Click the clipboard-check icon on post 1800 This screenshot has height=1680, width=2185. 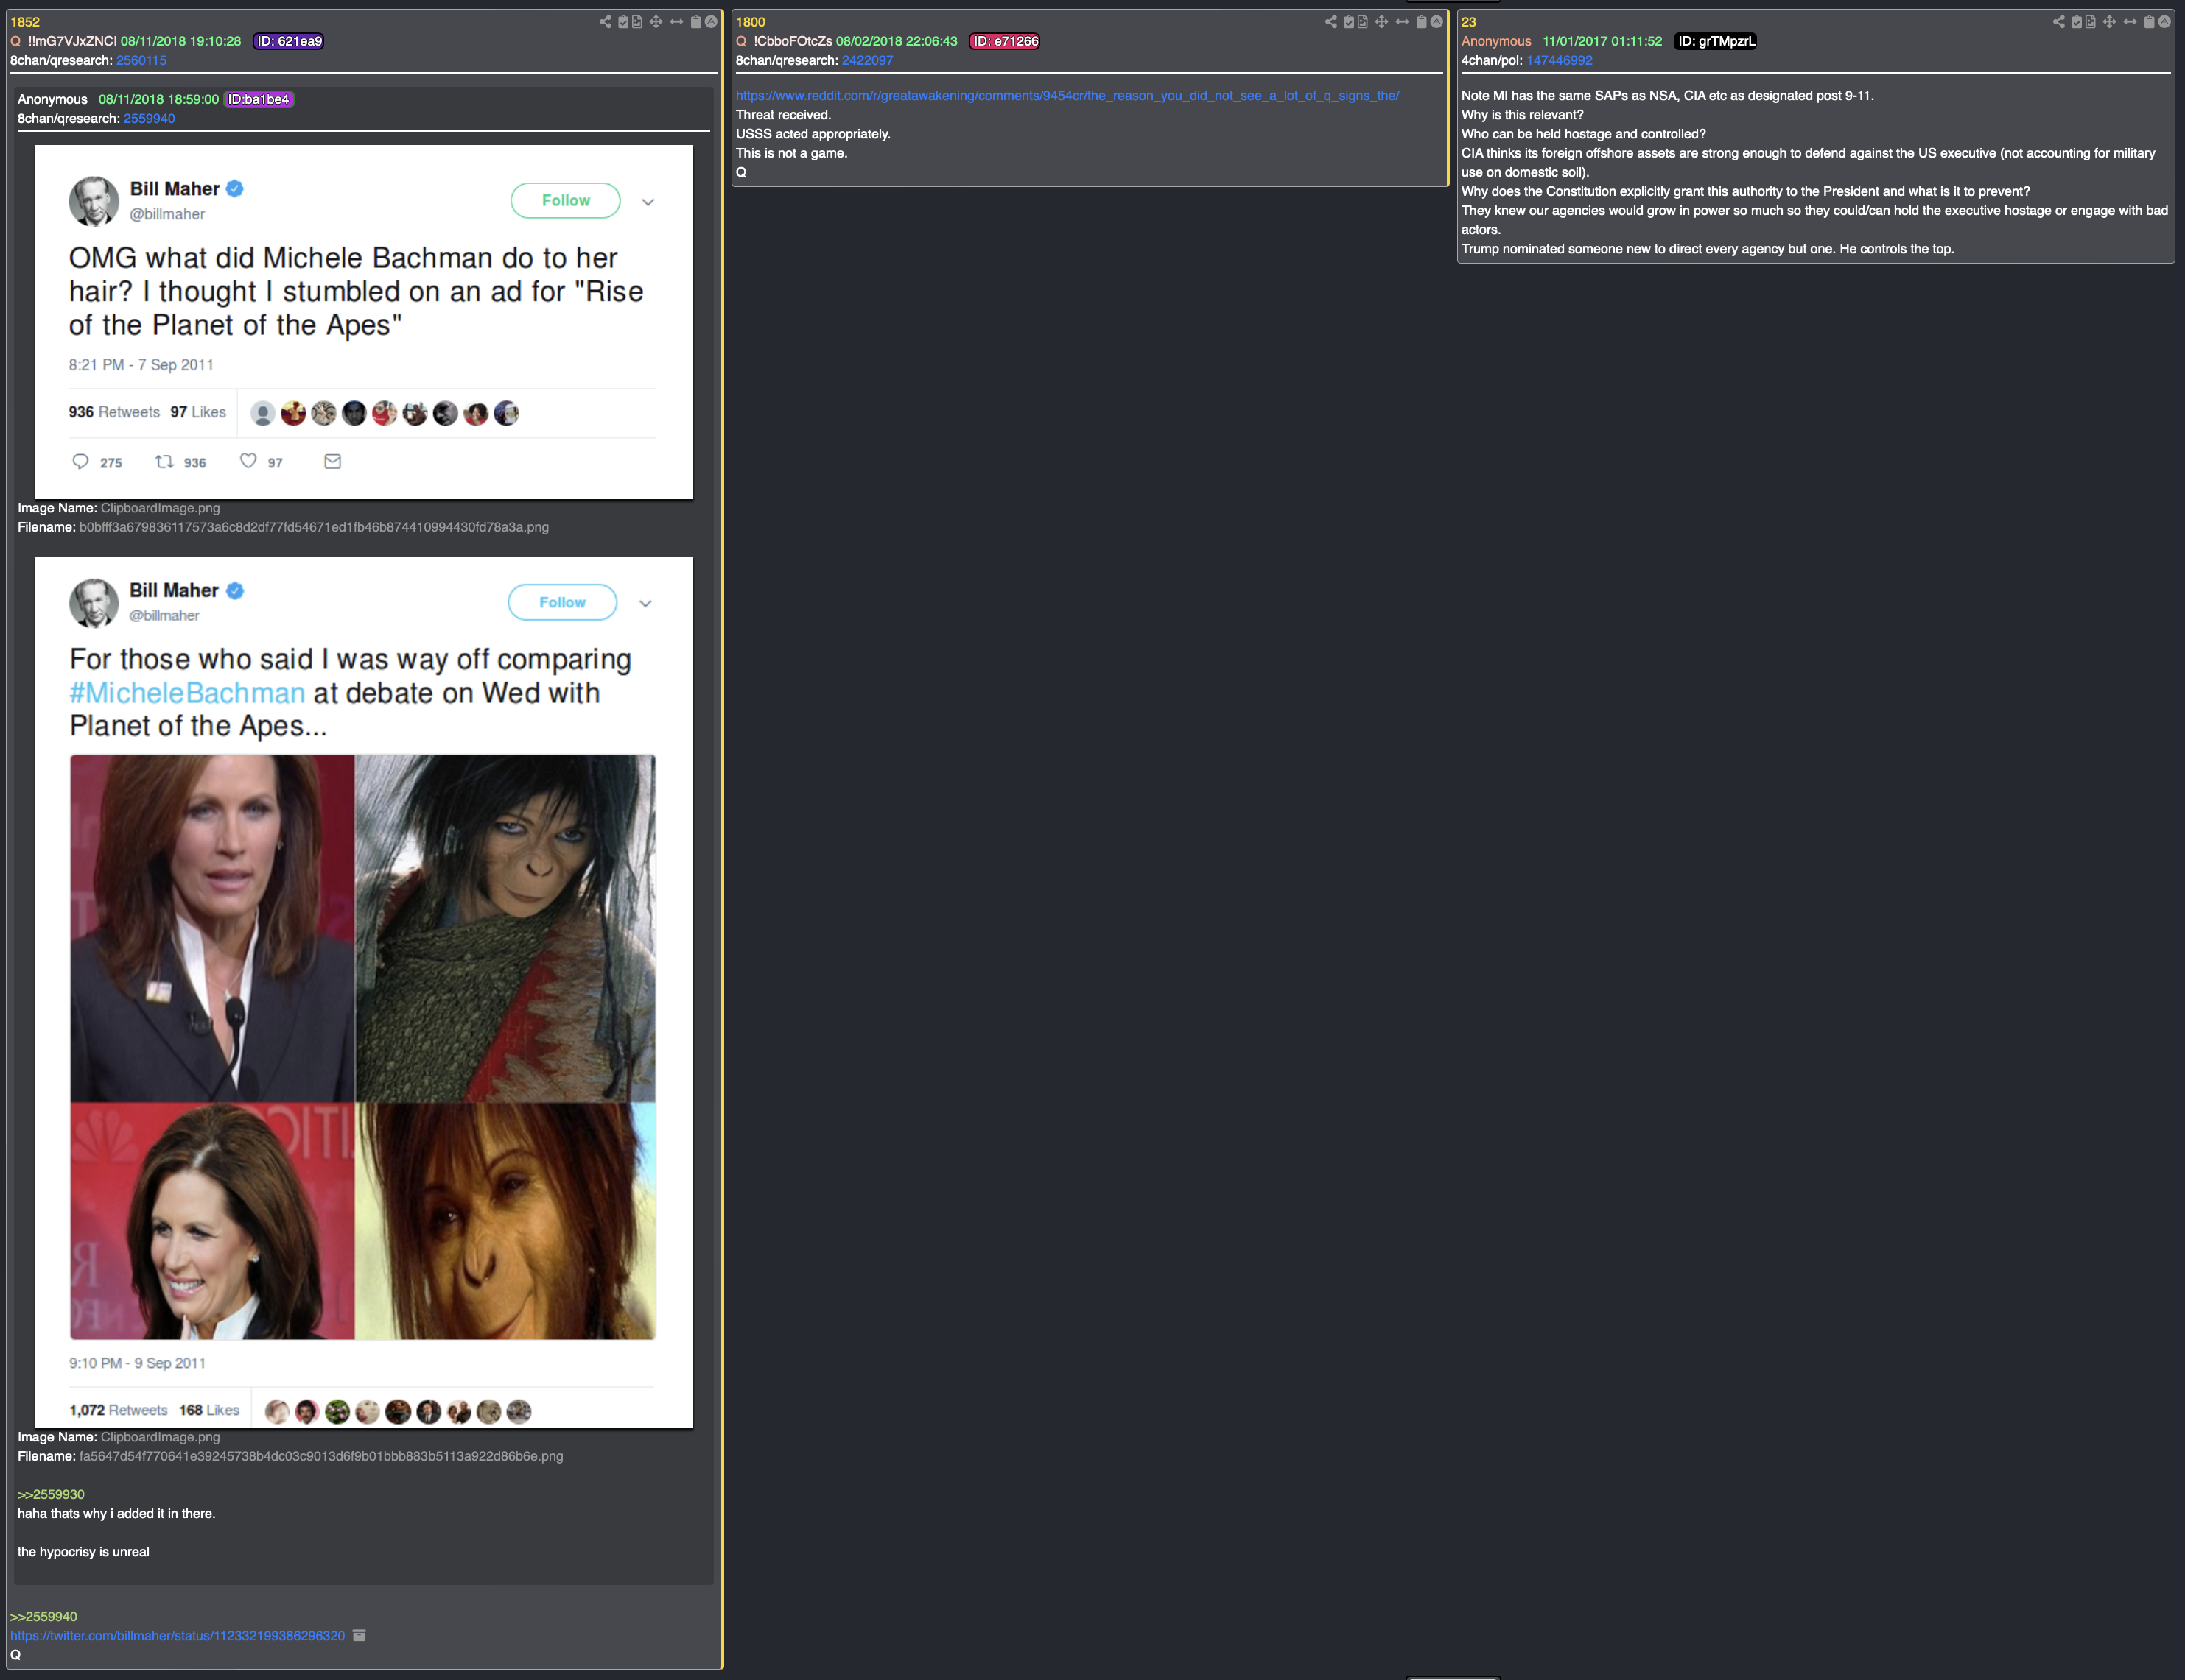(x=1349, y=22)
